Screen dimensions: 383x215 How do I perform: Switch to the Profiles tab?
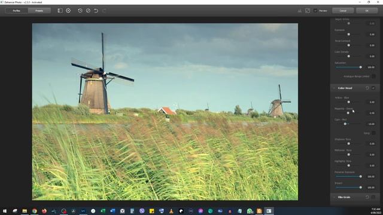16,11
